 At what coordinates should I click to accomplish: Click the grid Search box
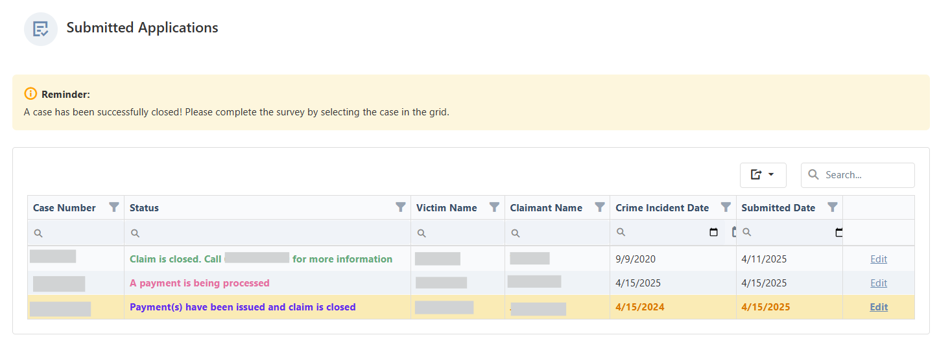[857, 175]
